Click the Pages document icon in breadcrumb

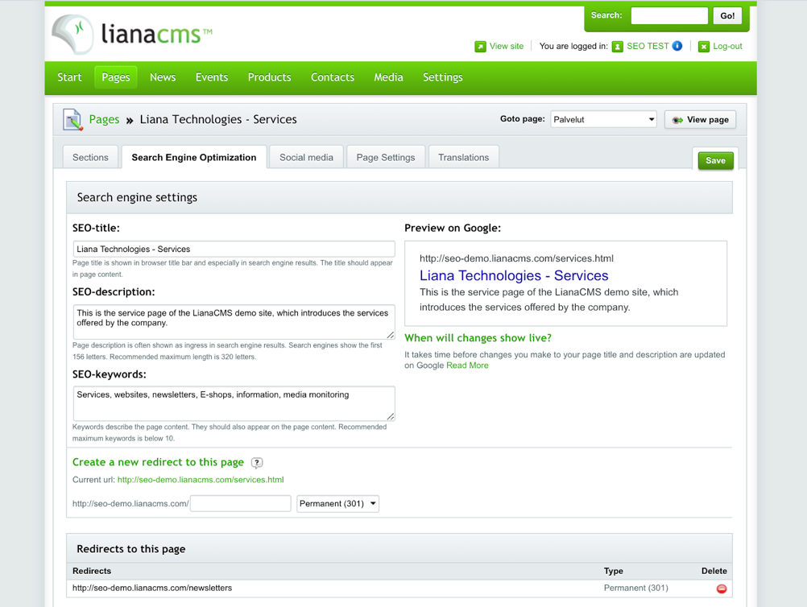(x=72, y=119)
